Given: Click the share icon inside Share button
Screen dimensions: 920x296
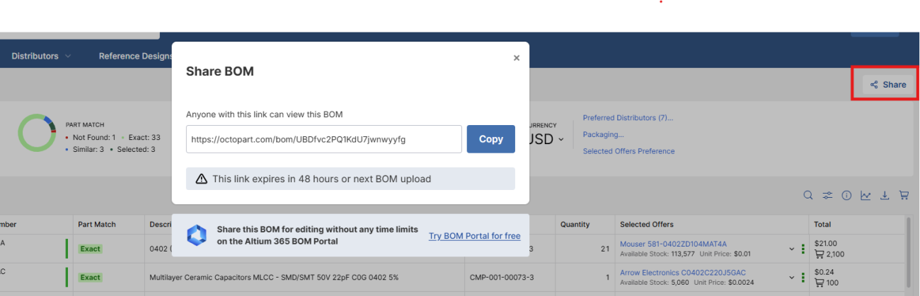Looking at the screenshot, I should 874,85.
